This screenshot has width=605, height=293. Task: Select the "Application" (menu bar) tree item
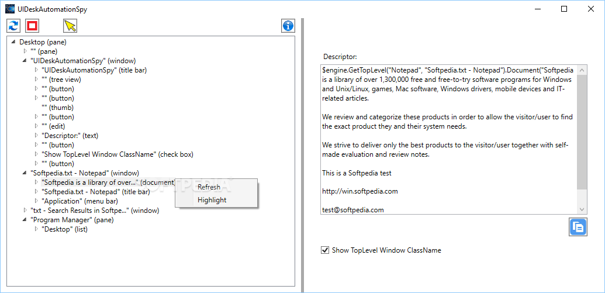(x=79, y=201)
